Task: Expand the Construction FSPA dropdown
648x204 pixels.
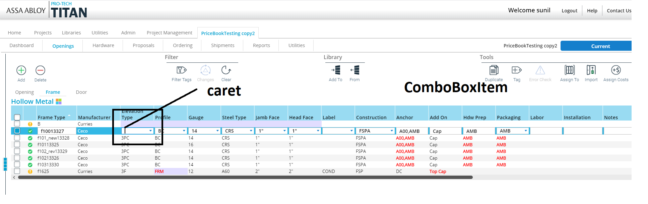Action: point(392,131)
